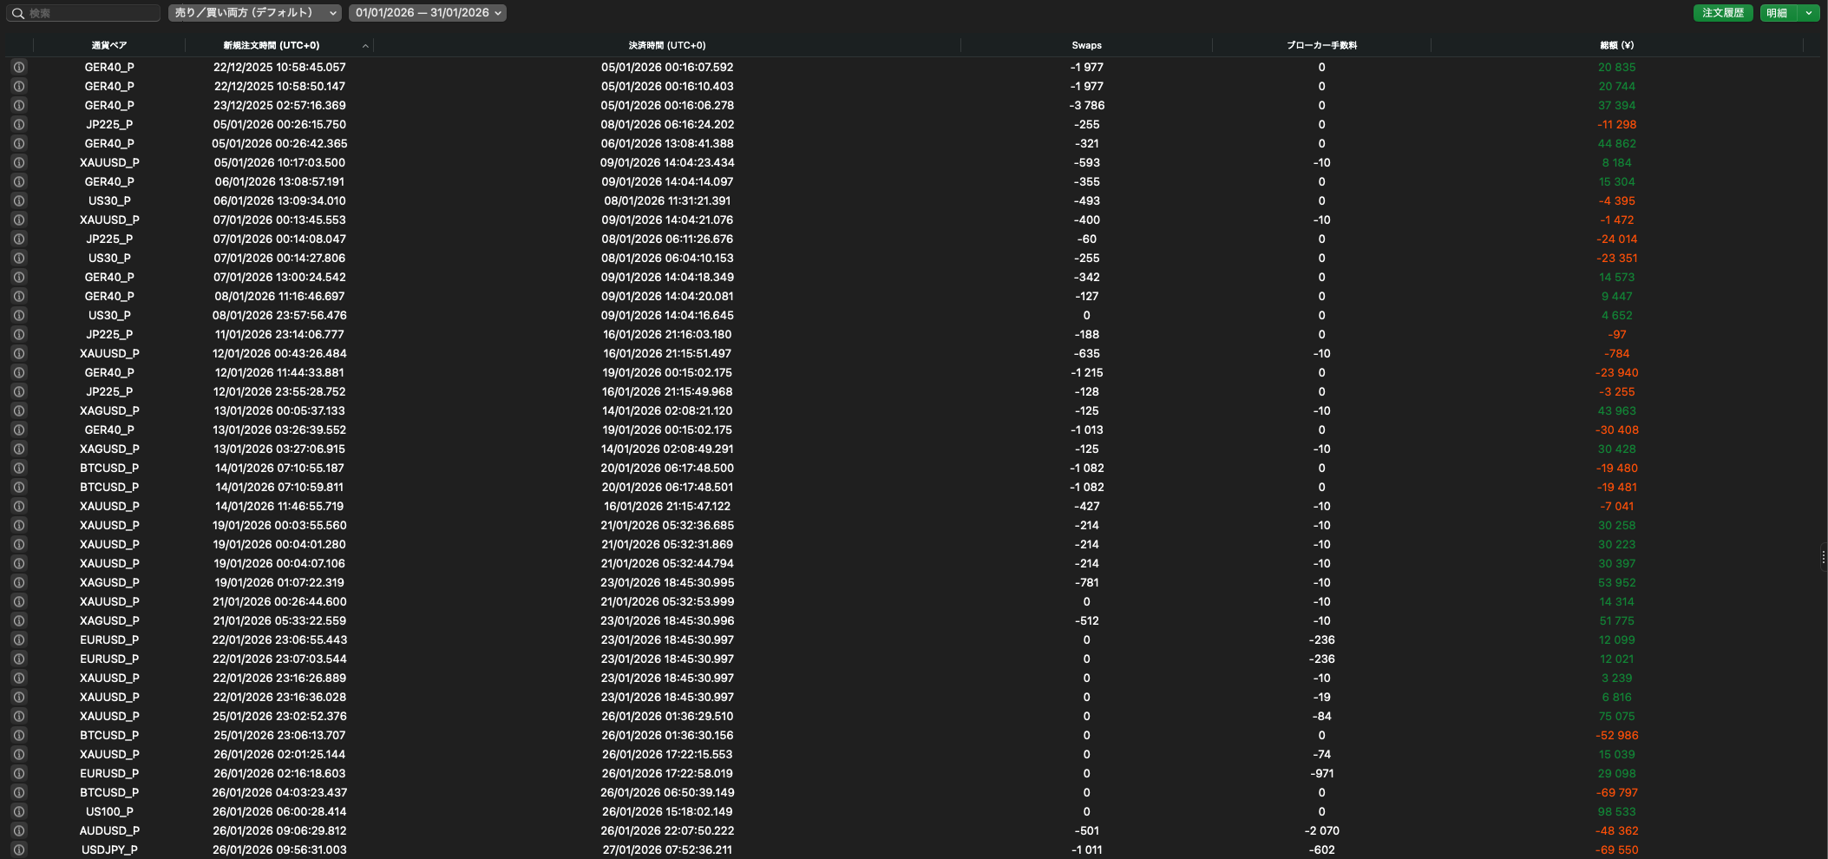This screenshot has height=859, width=1828.
Task: Expand the arrow next to 明細 button
Action: 1809,13
